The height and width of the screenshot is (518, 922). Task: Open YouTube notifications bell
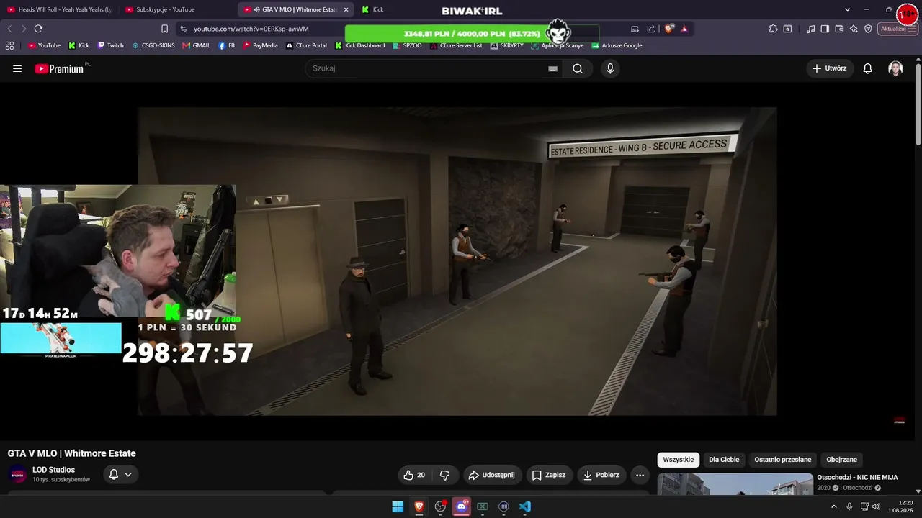click(x=868, y=68)
